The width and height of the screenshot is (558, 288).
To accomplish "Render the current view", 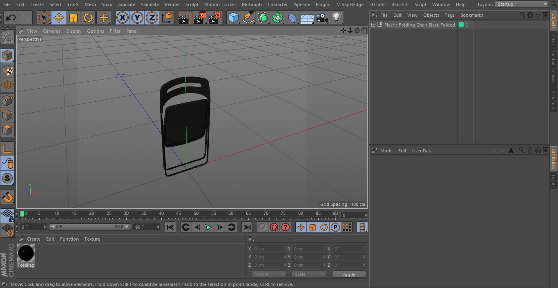I will click(x=185, y=18).
